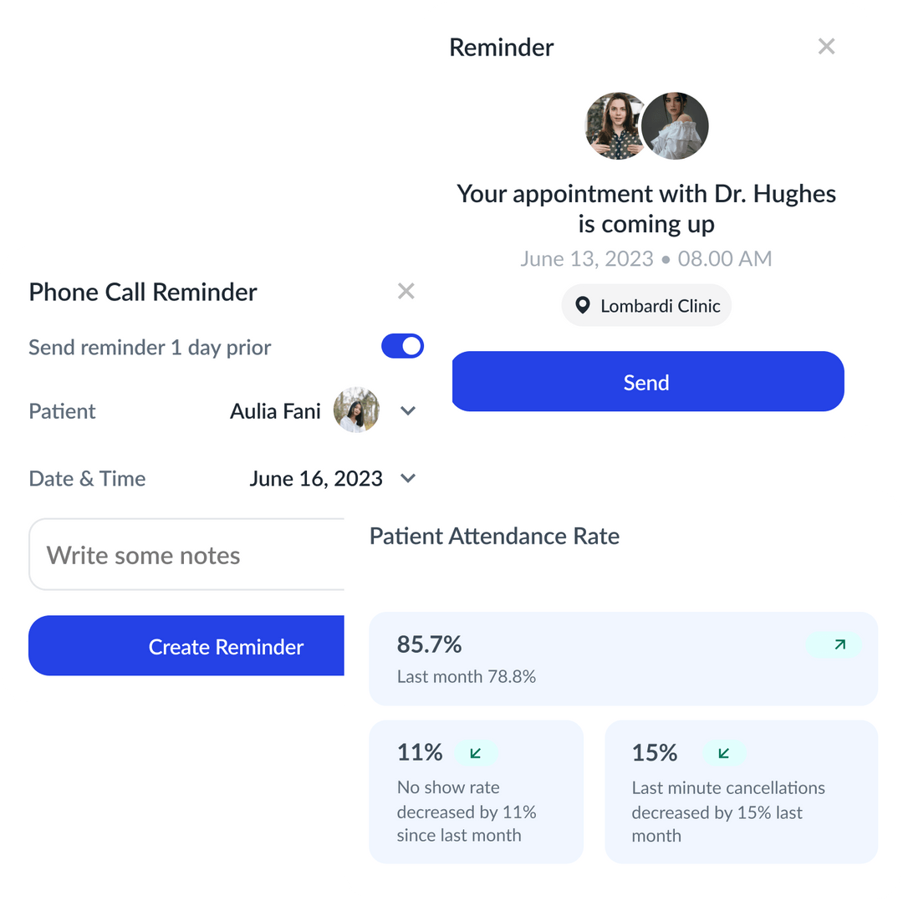Click the upward trend arrow icon

839,644
